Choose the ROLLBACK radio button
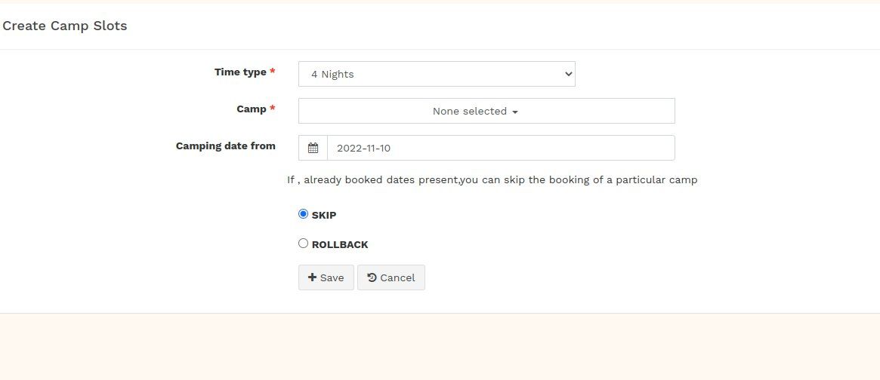 click(x=304, y=244)
